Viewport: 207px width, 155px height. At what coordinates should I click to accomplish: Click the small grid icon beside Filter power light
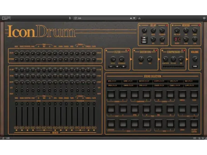point(126,50)
